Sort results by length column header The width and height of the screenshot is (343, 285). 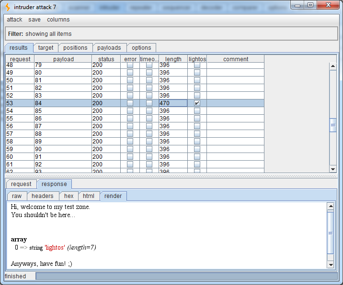point(173,59)
